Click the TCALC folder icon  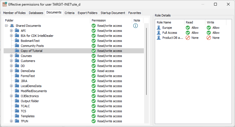[x=17, y=106]
